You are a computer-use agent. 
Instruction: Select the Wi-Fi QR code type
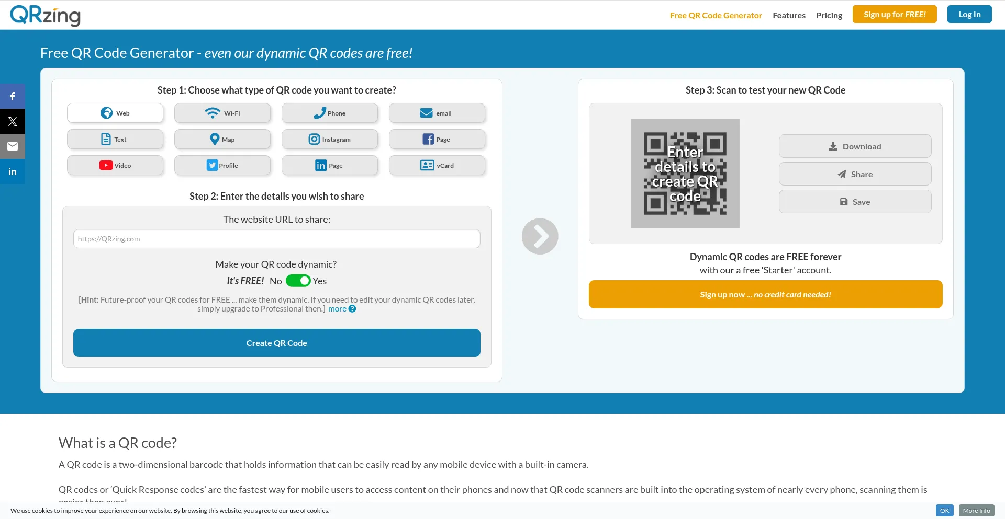(222, 113)
